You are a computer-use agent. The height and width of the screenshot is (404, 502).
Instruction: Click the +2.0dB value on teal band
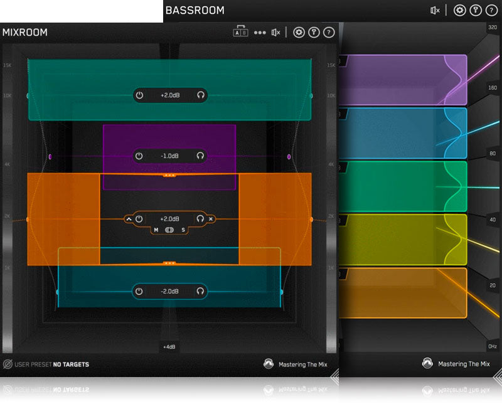tap(170, 95)
